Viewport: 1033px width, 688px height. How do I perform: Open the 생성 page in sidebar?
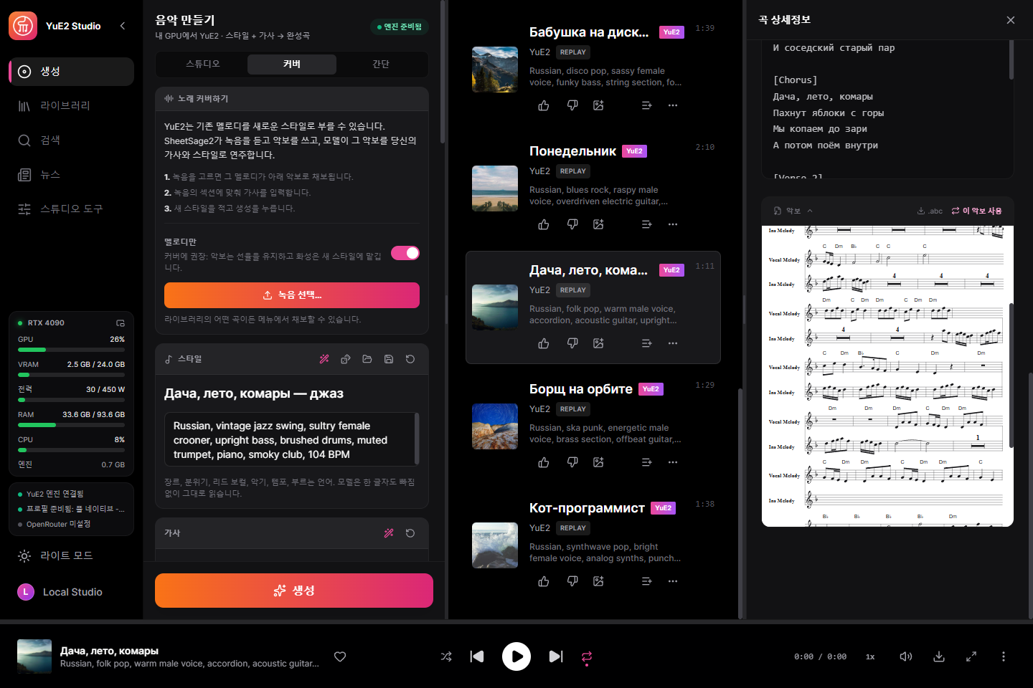pyautogui.click(x=71, y=72)
